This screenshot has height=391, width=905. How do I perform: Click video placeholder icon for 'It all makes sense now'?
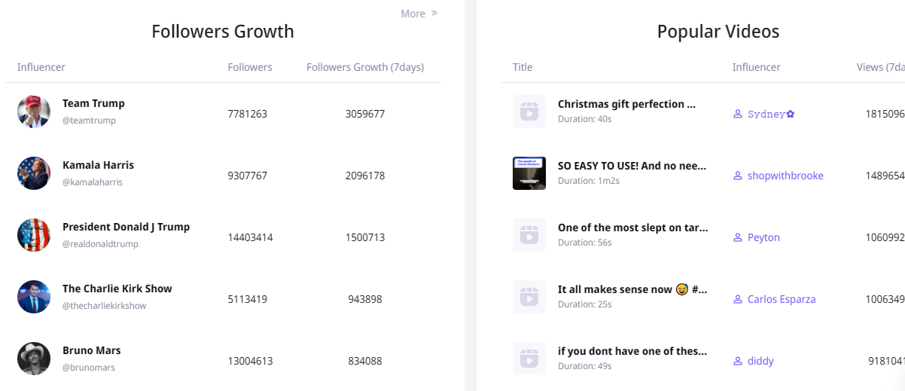529,297
